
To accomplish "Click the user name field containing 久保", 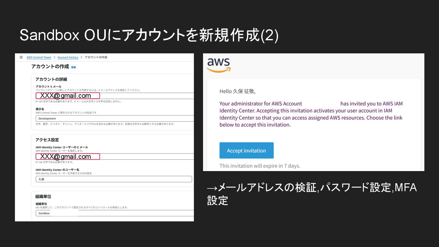I will point(113,179).
